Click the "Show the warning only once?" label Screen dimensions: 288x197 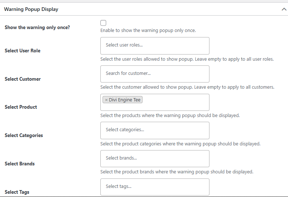point(37,28)
